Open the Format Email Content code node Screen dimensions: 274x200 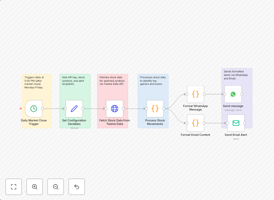coord(195,123)
